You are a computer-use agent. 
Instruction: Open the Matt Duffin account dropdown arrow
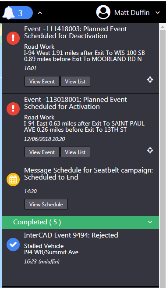coord(158,13)
